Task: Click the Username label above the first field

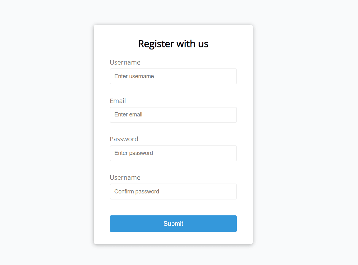Action: click(x=125, y=62)
